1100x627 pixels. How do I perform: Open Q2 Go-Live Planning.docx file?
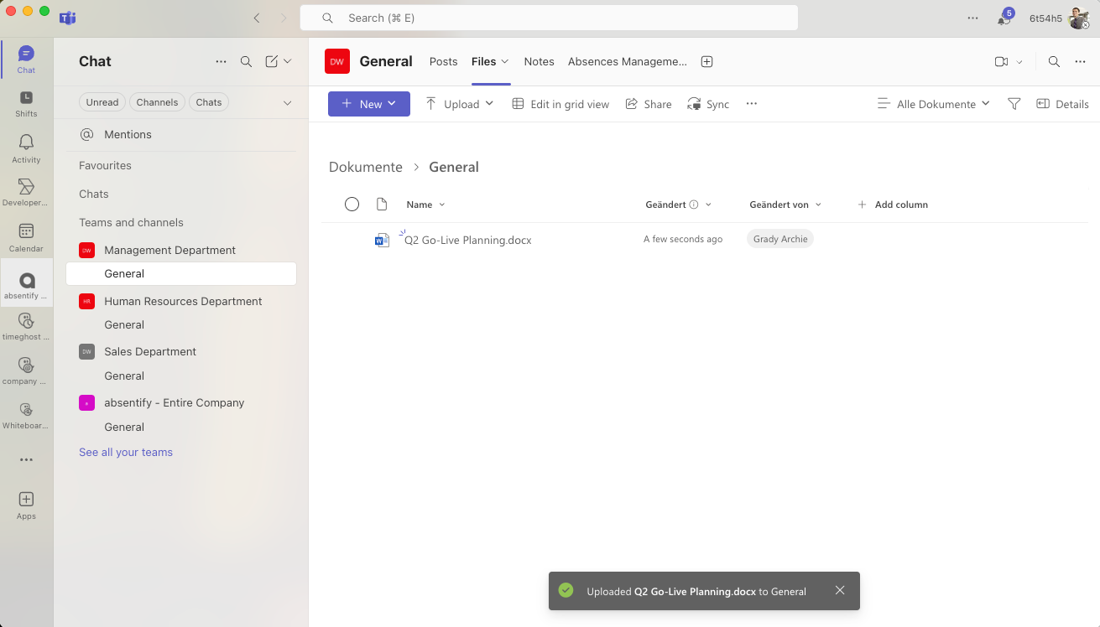tap(468, 240)
